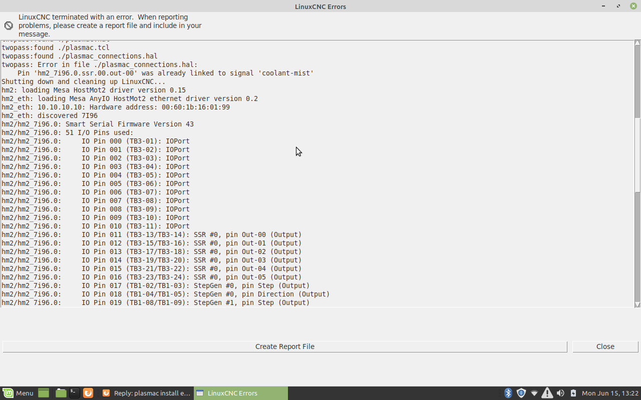The image size is (641, 400).
Task: Click the vertical scrollbar thumb of the log
Action: pos(637,154)
